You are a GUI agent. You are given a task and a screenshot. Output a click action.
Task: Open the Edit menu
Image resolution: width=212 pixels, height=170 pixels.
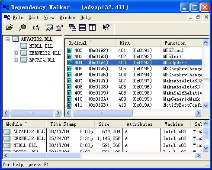click(33, 18)
